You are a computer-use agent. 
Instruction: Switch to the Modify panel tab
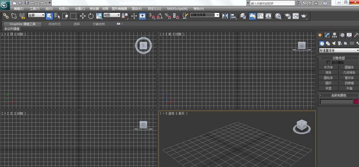point(327,35)
